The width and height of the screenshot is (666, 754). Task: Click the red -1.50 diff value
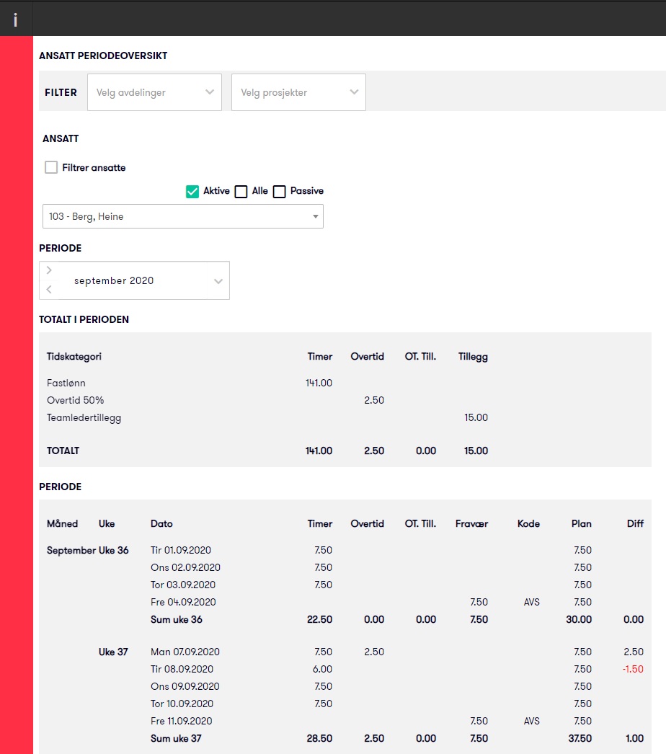[633, 669]
